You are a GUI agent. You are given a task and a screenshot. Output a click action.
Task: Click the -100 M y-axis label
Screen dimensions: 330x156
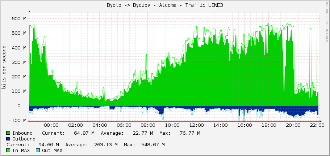pos(18,121)
